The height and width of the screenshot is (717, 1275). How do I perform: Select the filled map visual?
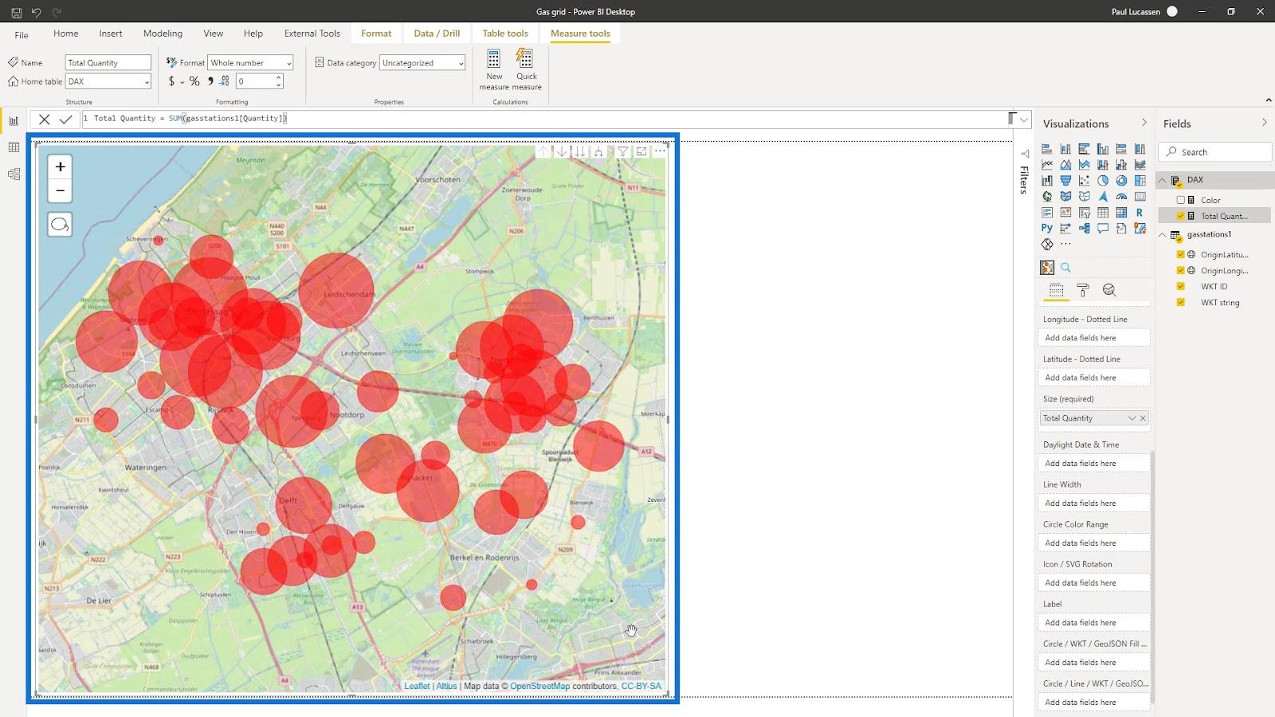pos(1065,197)
